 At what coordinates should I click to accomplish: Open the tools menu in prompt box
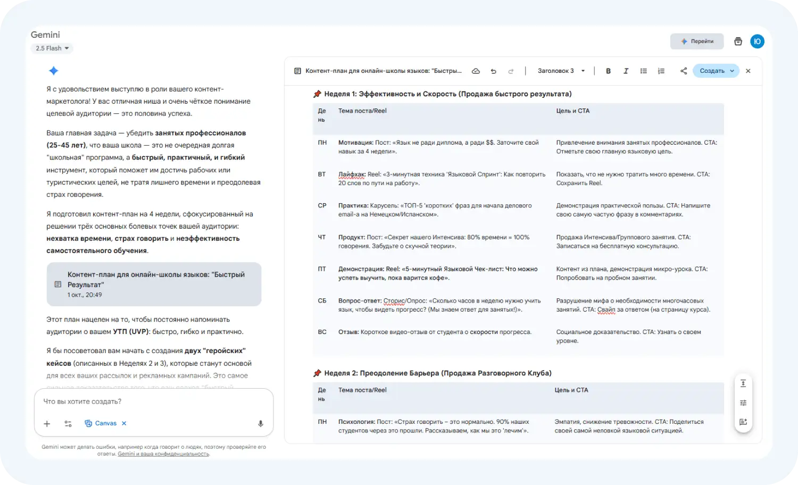point(68,423)
